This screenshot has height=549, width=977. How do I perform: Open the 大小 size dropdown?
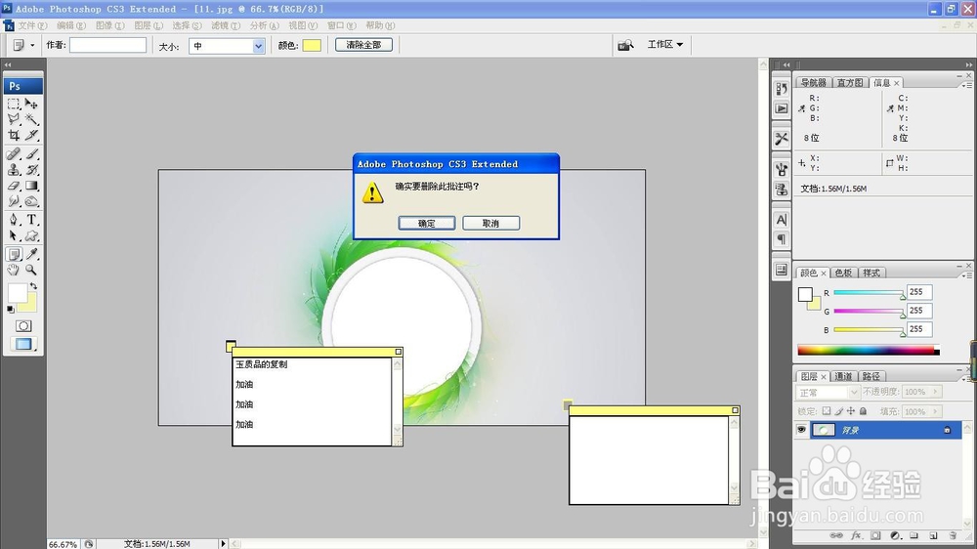click(x=259, y=46)
